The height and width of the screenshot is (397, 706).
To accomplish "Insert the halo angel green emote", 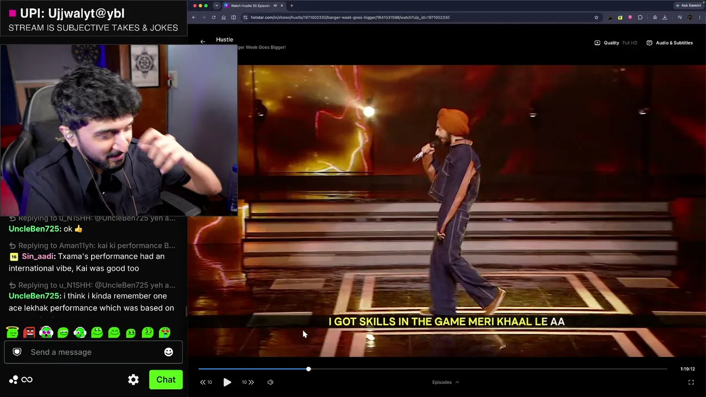I will coord(12,332).
